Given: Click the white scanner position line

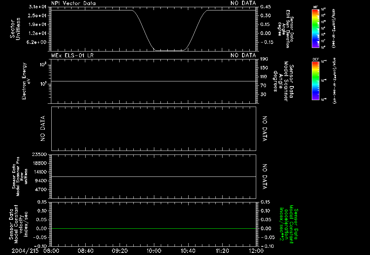Looking at the screenshot, I should click(x=154, y=176).
